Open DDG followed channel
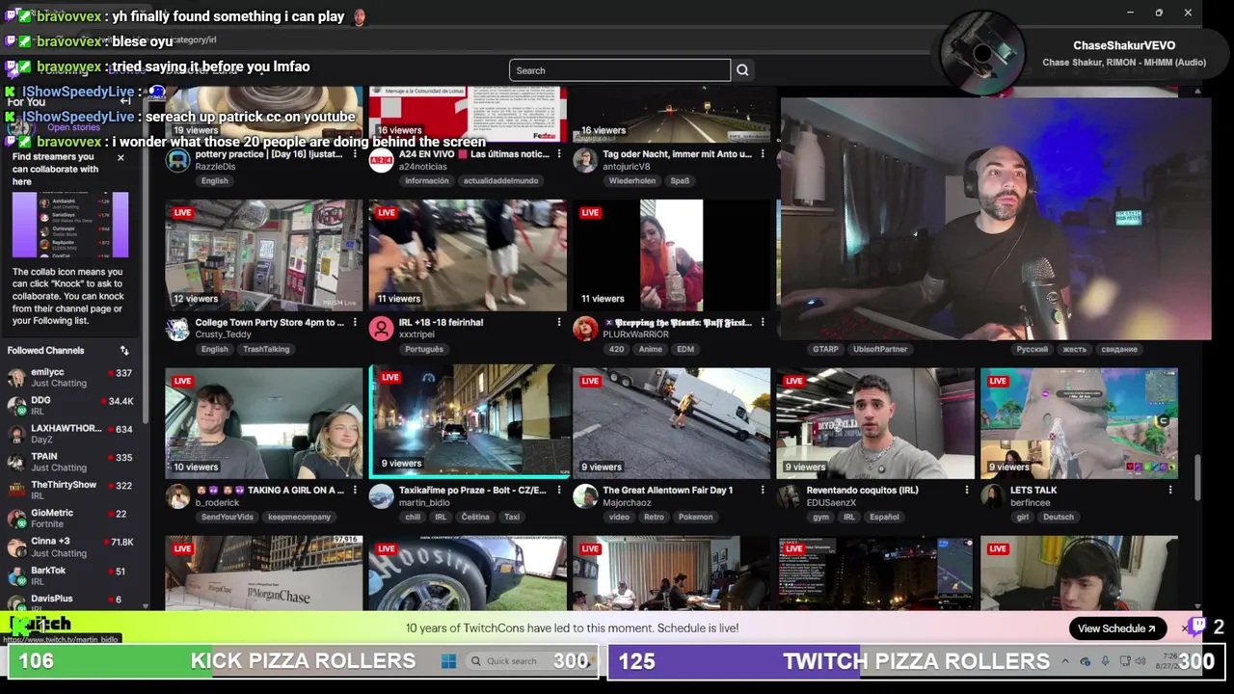Image resolution: width=1234 pixels, height=694 pixels. pyautogui.click(x=72, y=406)
